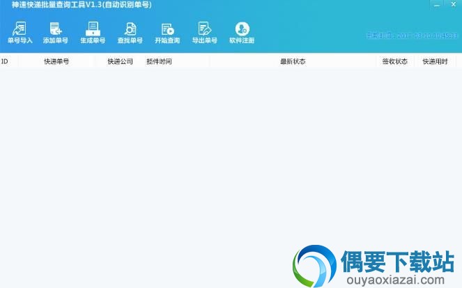This screenshot has height=288, width=462.
Task: Select the 快递公司 column header
Action: [x=120, y=61]
